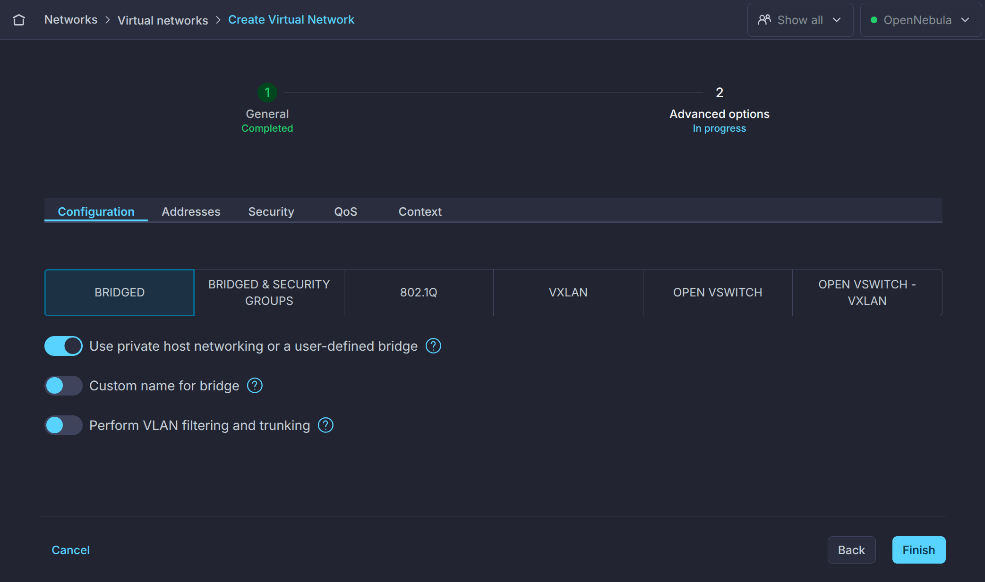The image size is (985, 582).
Task: Open help for private host networking option
Action: click(x=433, y=346)
